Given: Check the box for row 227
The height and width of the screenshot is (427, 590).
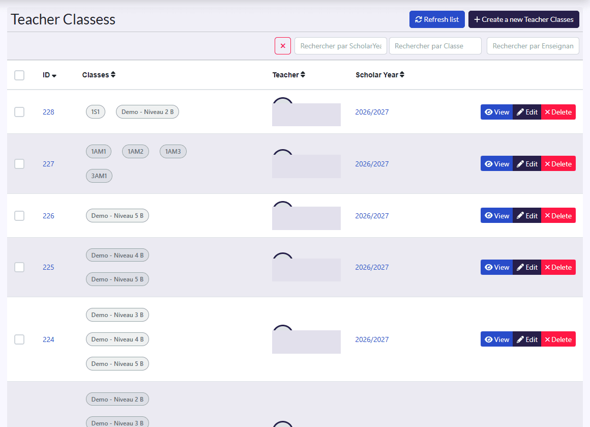Looking at the screenshot, I should [19, 164].
